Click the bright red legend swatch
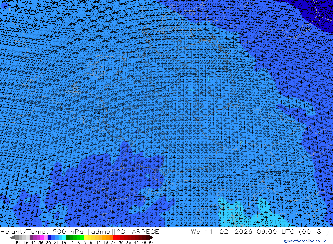 115,238
